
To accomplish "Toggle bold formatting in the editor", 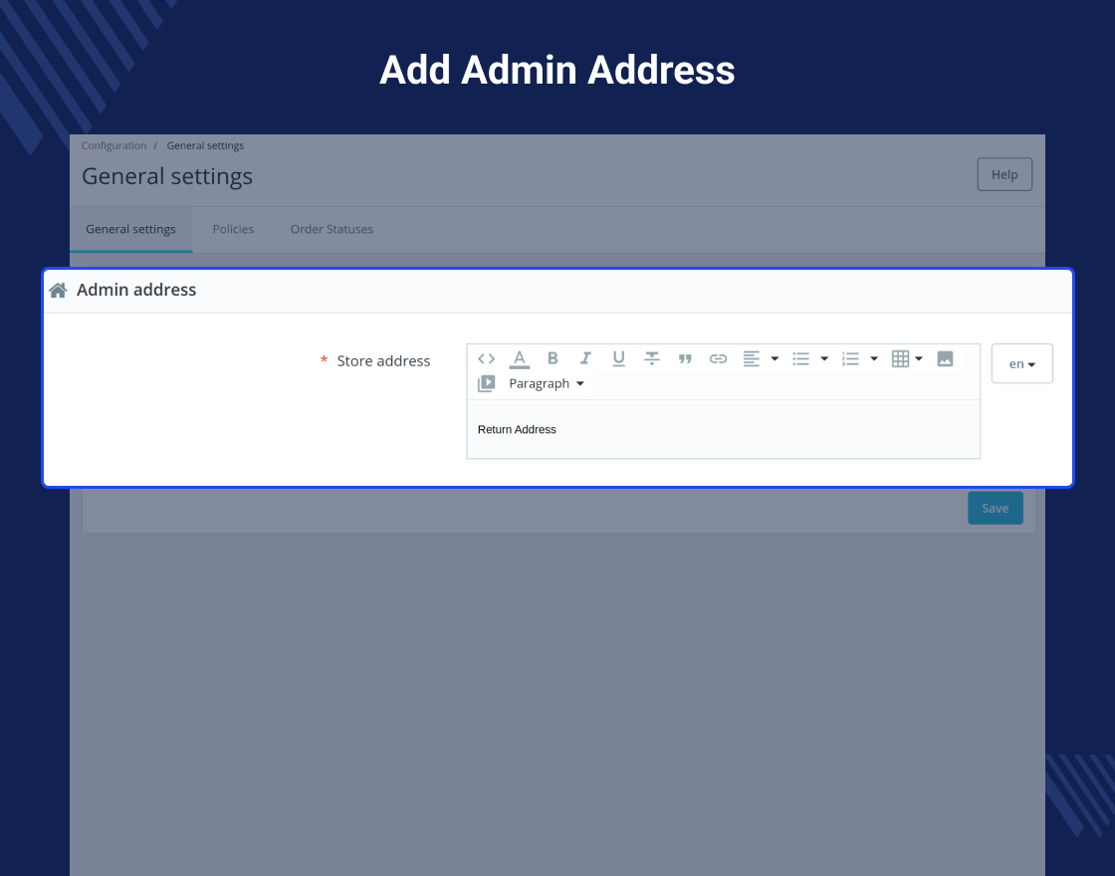I will tap(553, 359).
